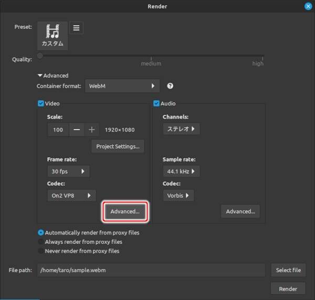
Task: Click the Render button
Action: 288,288
